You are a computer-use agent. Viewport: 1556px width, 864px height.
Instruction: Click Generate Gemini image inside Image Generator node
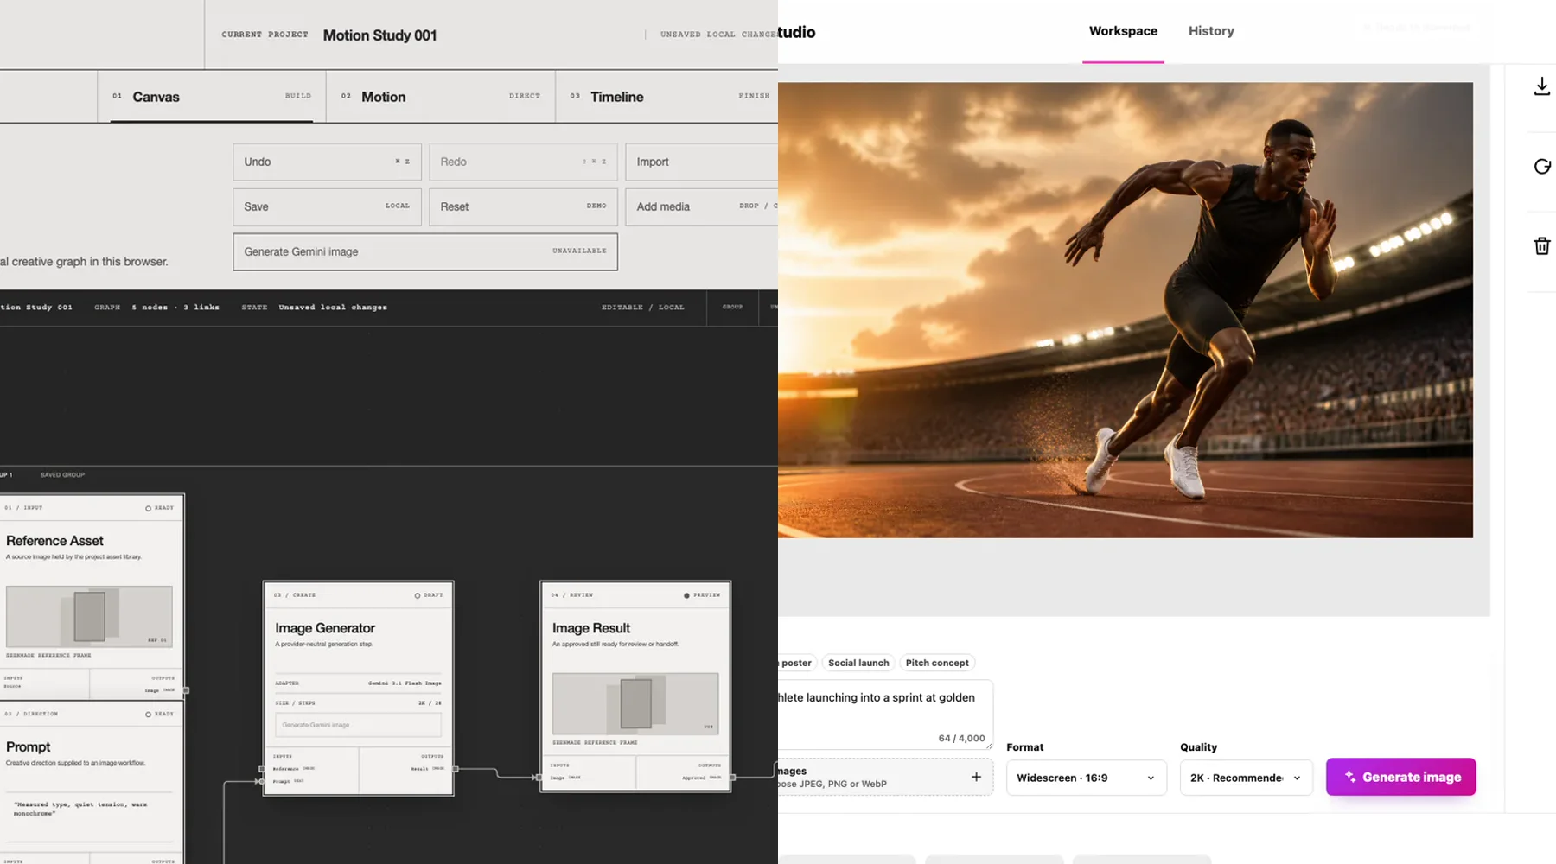tap(358, 725)
